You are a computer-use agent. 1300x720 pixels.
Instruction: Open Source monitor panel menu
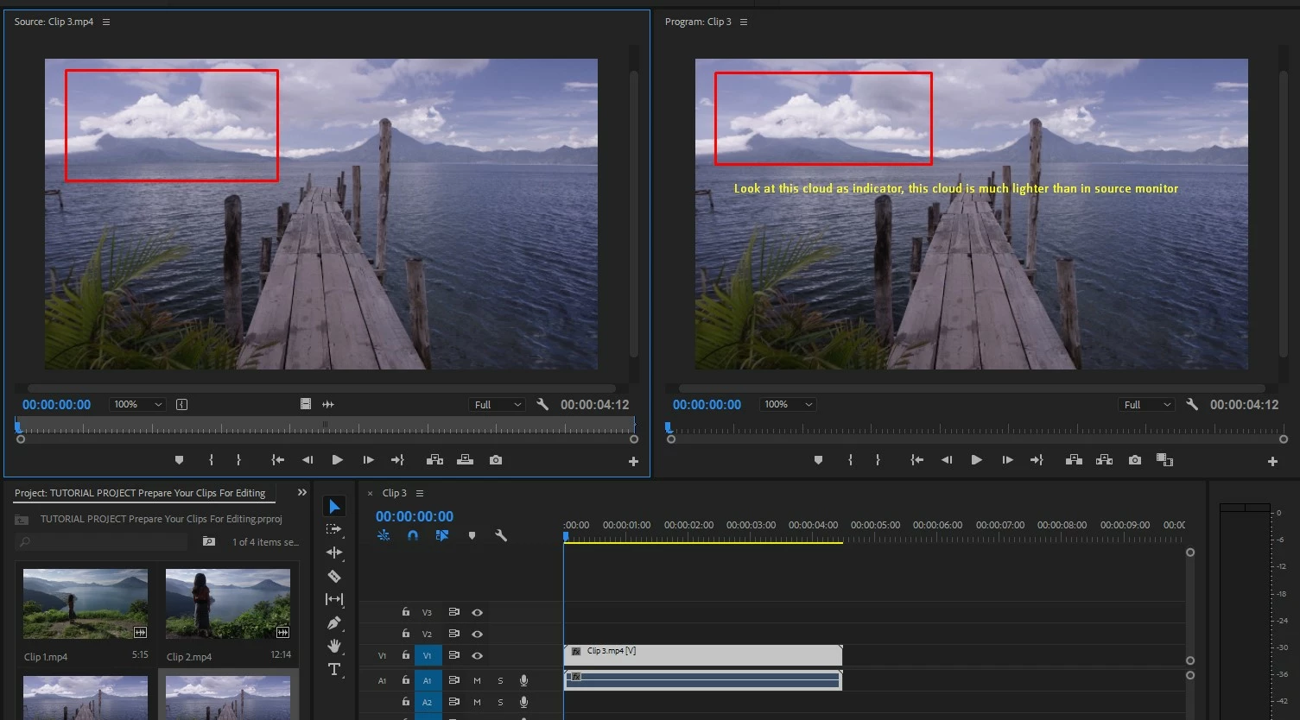[106, 22]
